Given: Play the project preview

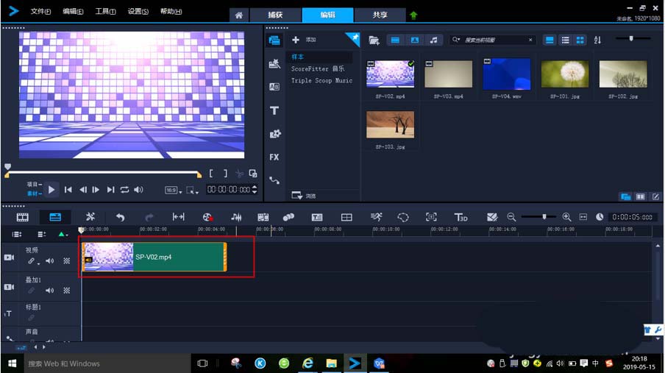Looking at the screenshot, I should [51, 190].
